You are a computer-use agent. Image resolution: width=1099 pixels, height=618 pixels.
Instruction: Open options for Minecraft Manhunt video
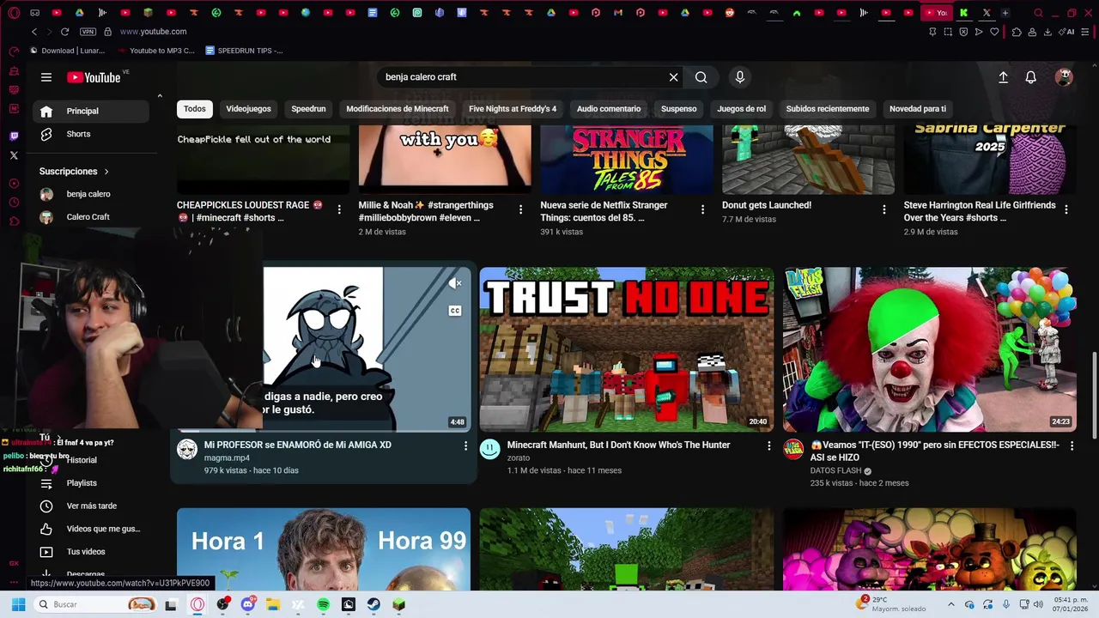pos(768,445)
